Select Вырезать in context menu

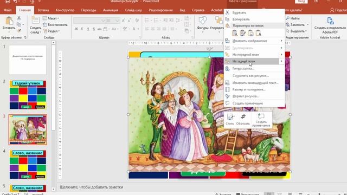(x=254, y=12)
